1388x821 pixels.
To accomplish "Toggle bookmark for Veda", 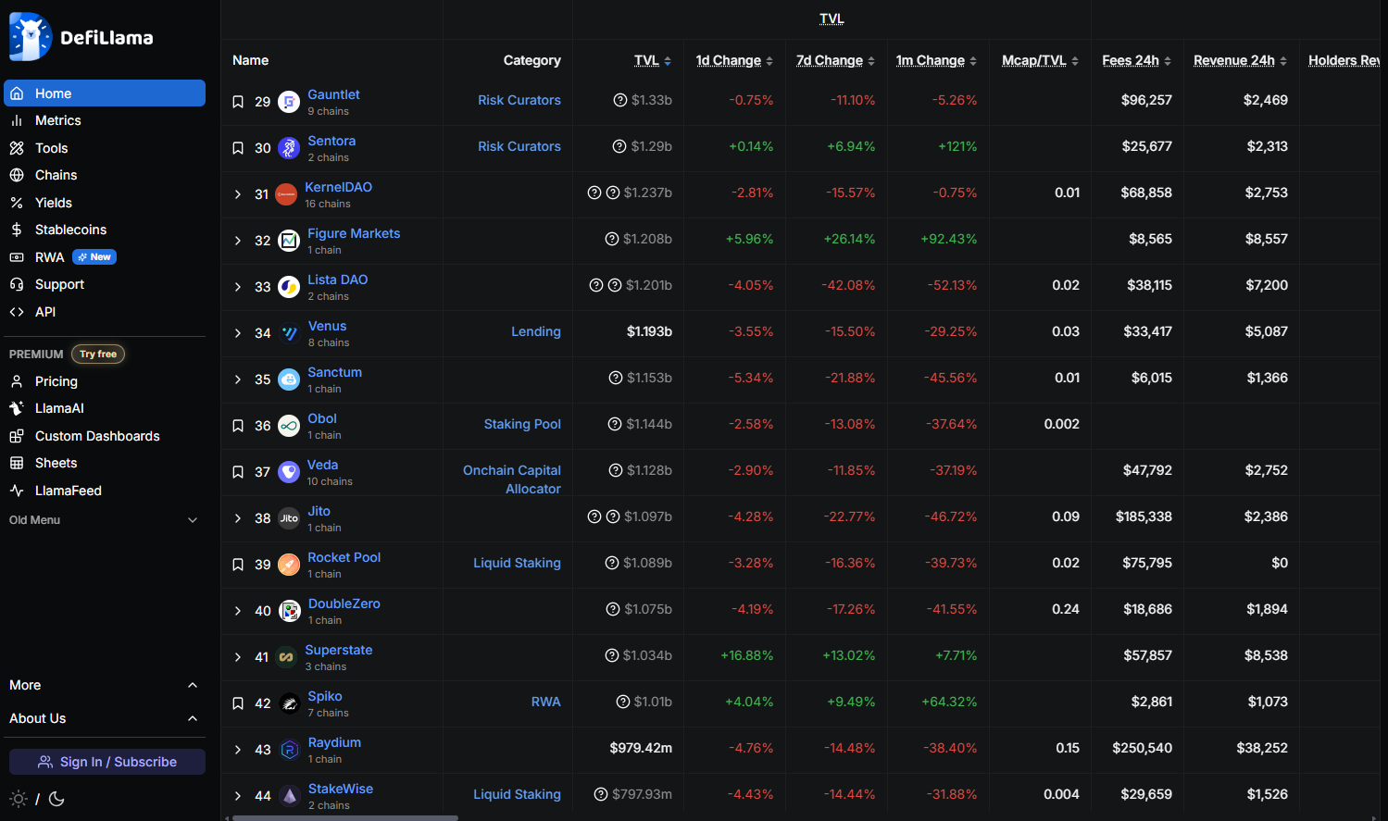I will point(238,472).
